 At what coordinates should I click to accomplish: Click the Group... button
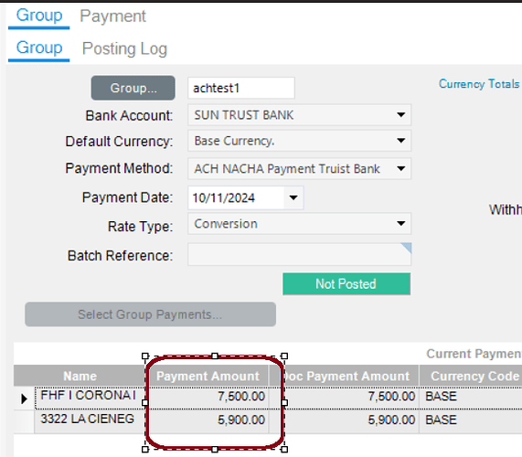(133, 89)
